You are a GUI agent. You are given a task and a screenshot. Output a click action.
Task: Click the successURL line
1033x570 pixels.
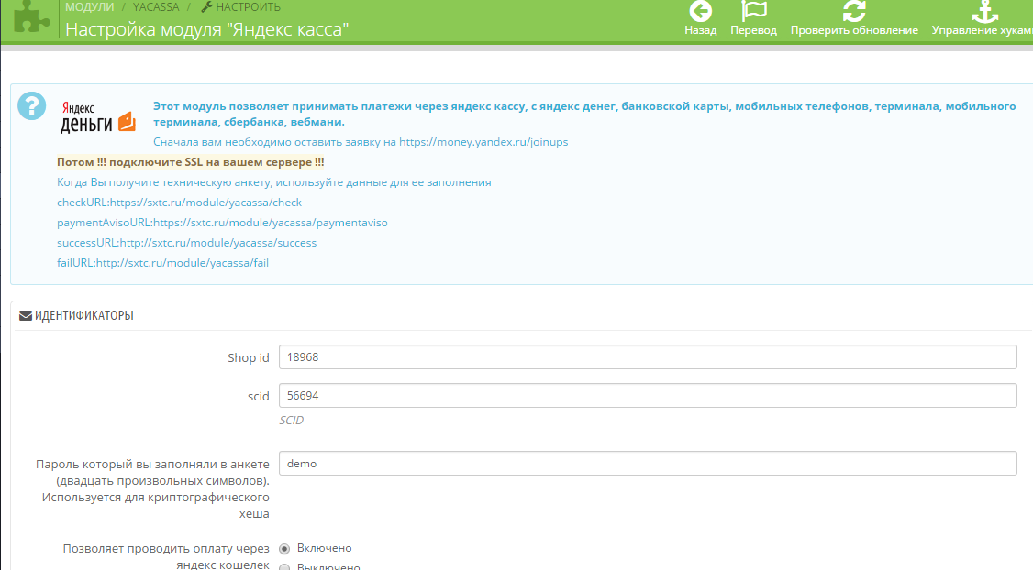click(x=186, y=242)
